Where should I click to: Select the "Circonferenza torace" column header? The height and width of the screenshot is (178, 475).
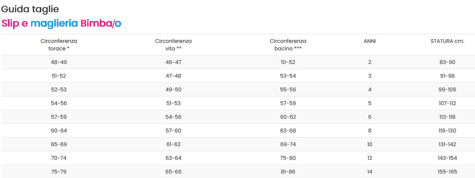pyautogui.click(x=59, y=45)
